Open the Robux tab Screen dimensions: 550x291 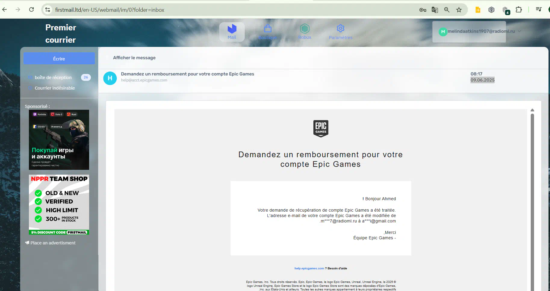[305, 32]
